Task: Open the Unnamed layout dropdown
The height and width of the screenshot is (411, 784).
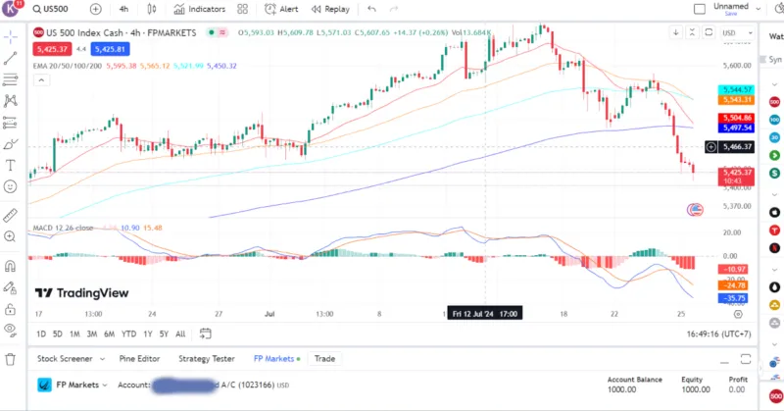Action: (758, 9)
